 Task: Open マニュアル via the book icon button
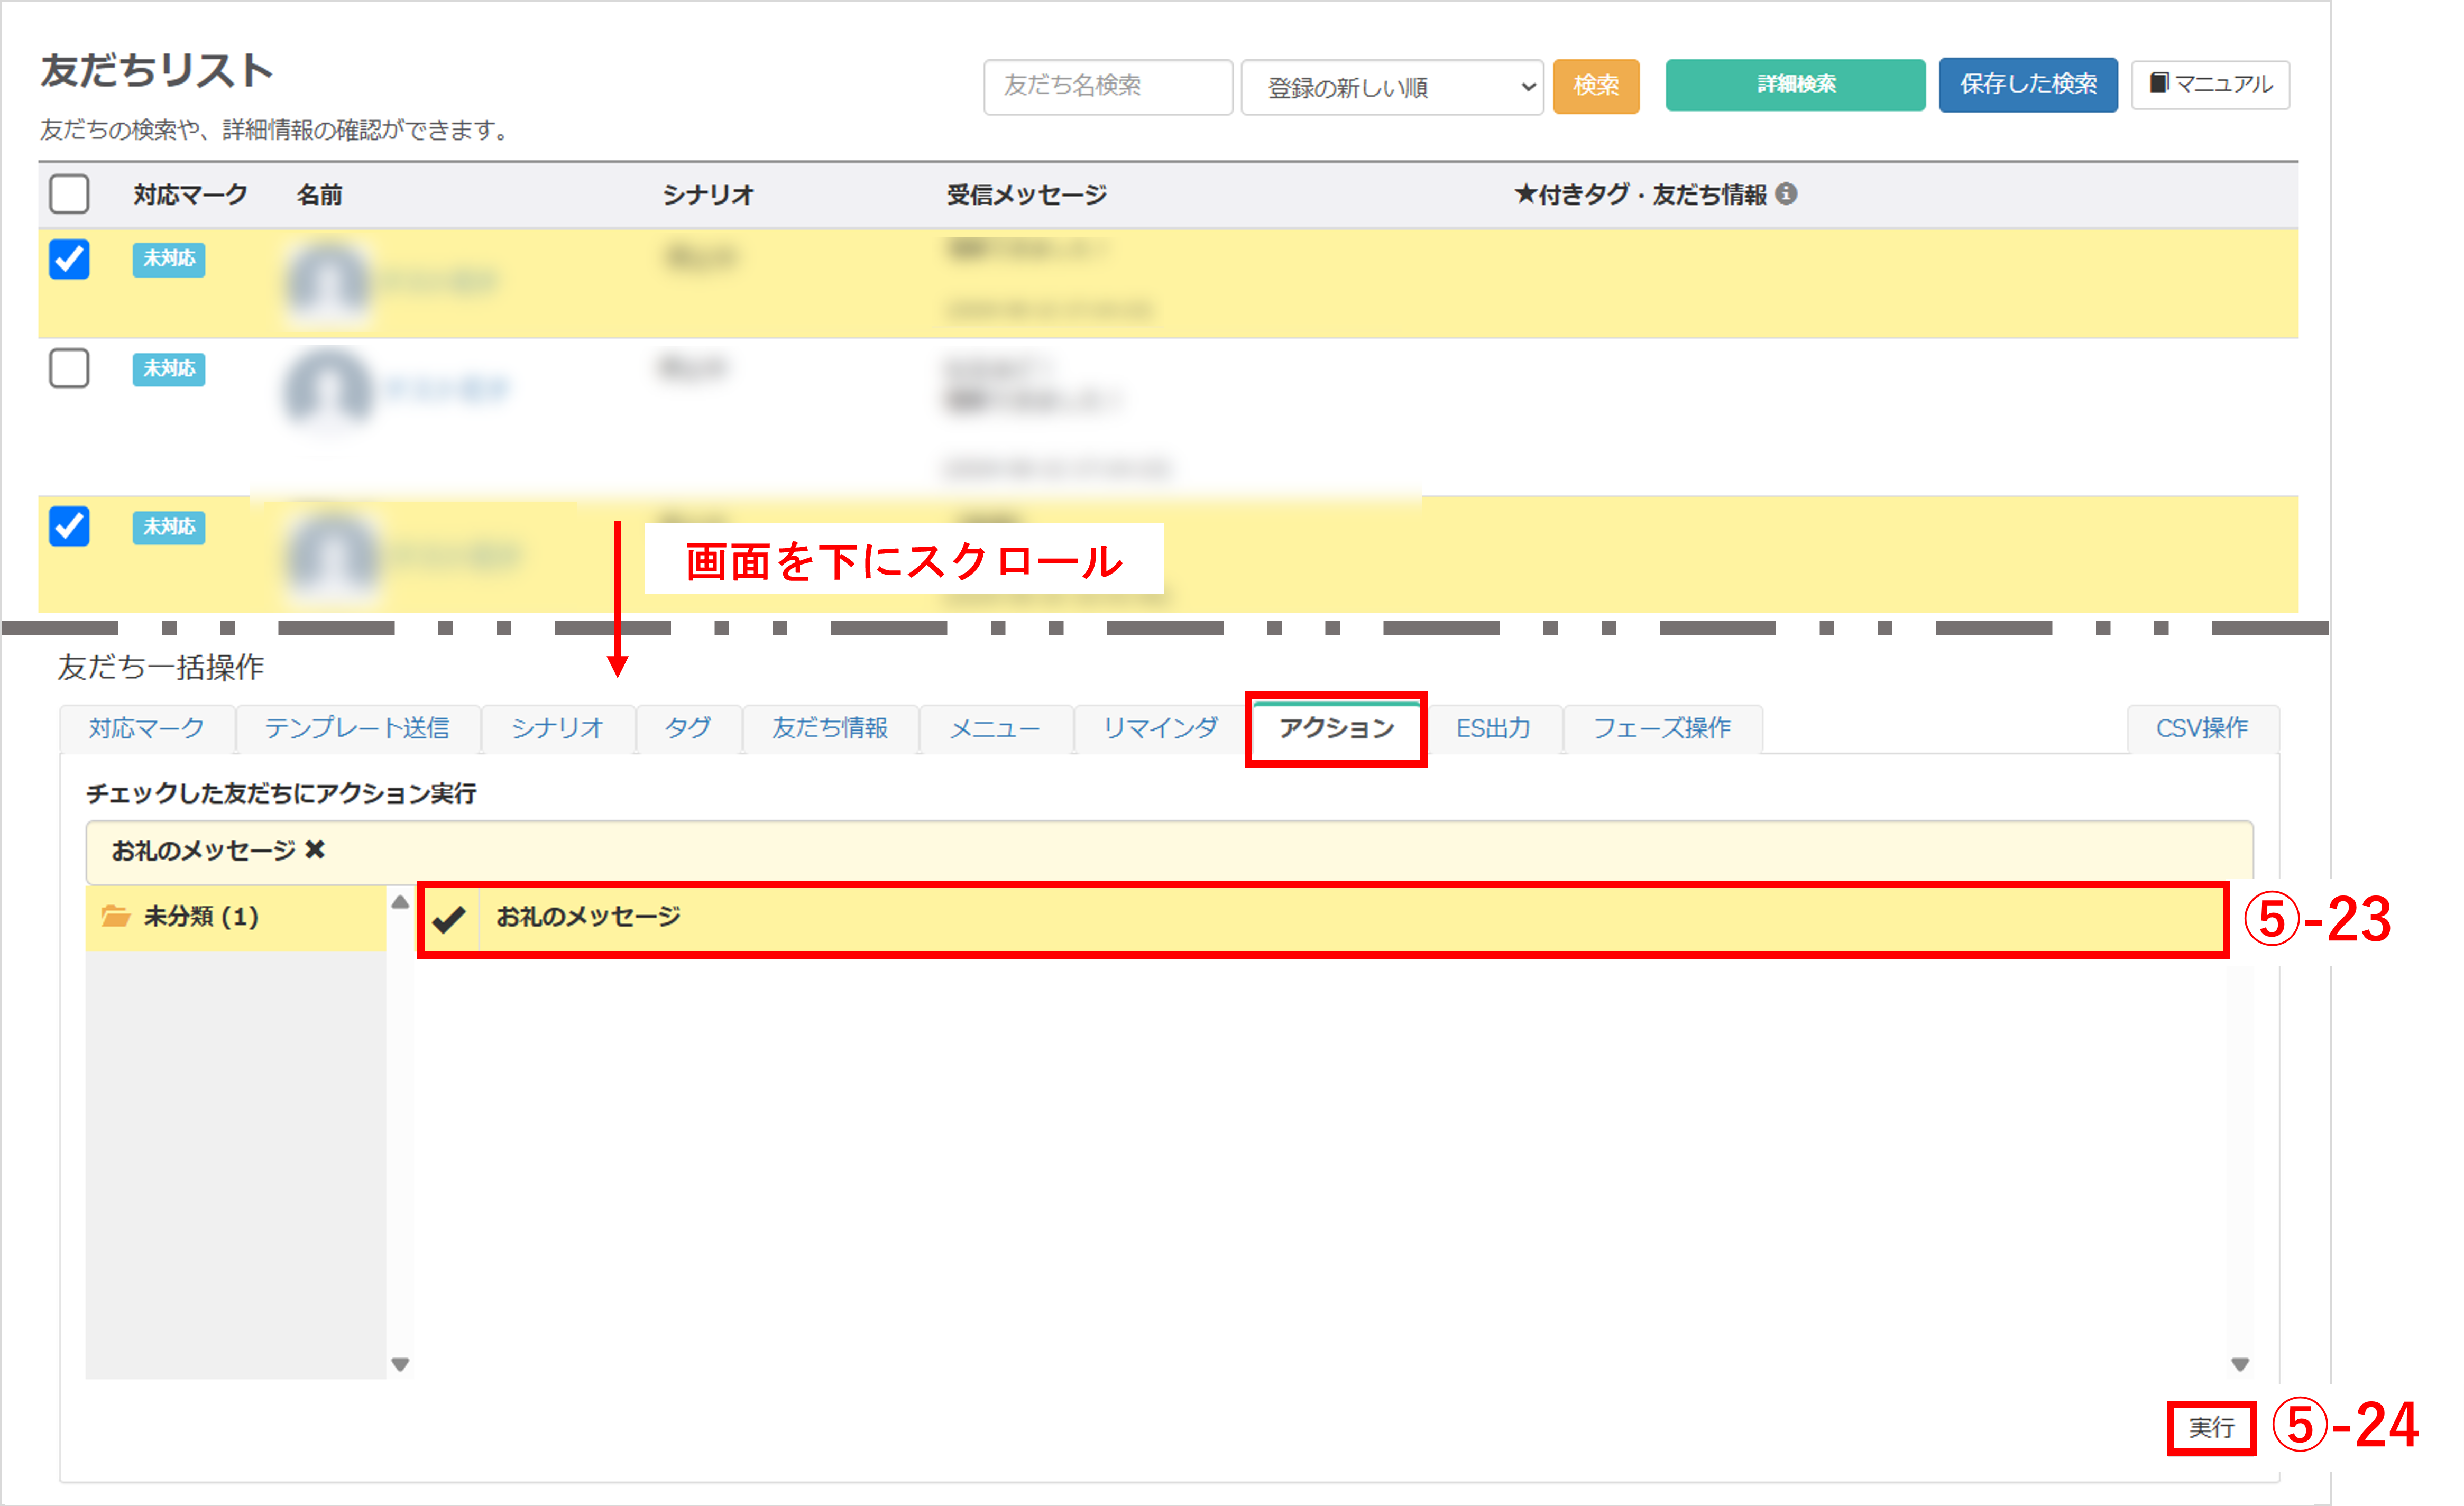coord(2210,85)
